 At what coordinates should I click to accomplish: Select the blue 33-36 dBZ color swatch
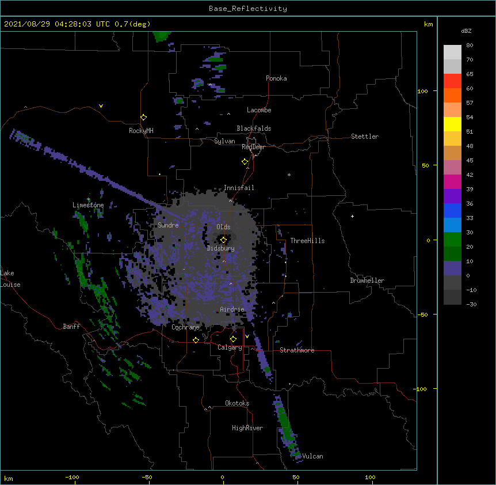[452, 210]
